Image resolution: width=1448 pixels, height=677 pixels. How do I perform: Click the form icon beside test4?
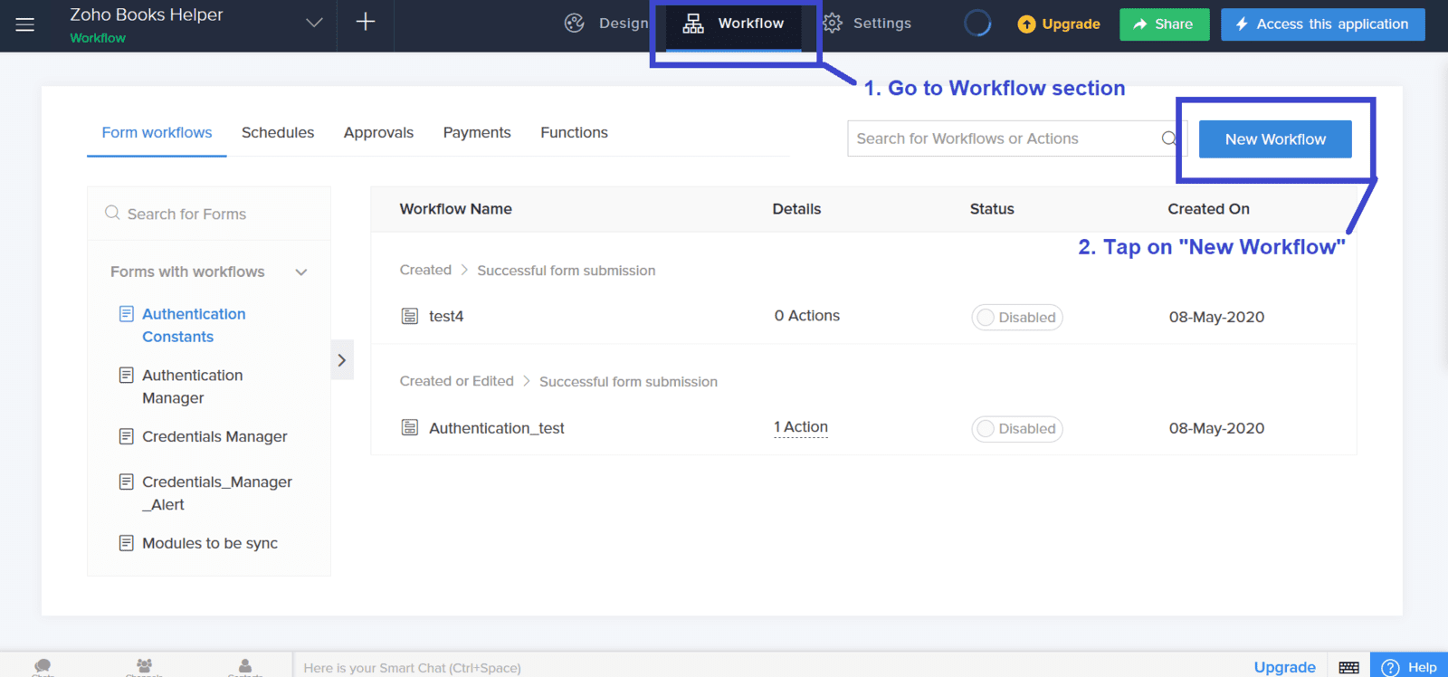point(410,316)
